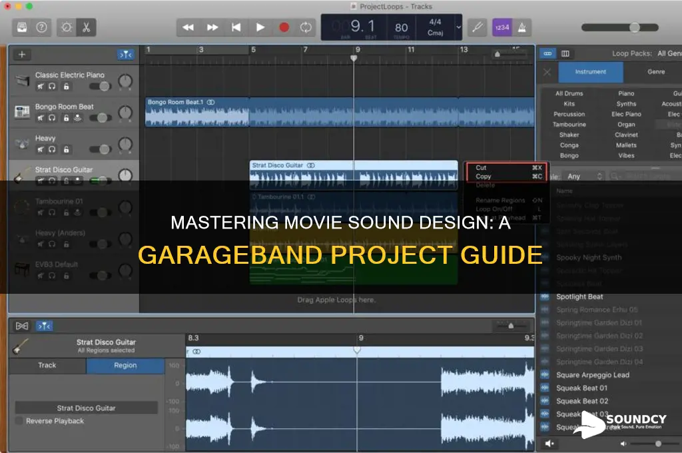Click Classic Electric Piano pan knob
This screenshot has width=682, height=453.
[x=125, y=81]
